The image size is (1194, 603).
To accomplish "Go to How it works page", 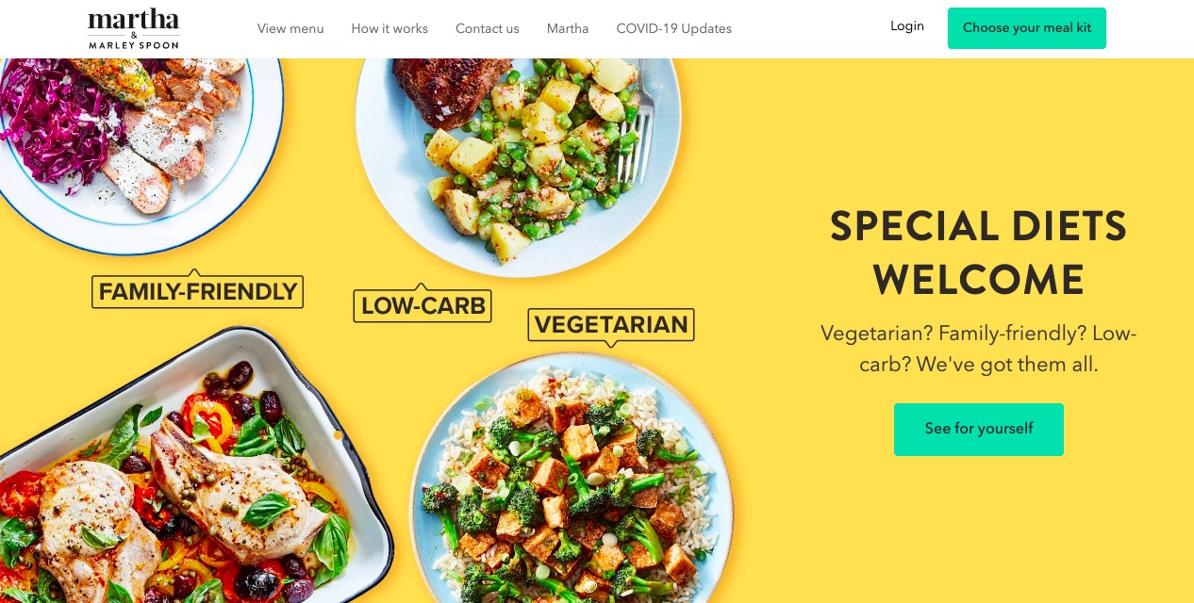I will click(390, 28).
